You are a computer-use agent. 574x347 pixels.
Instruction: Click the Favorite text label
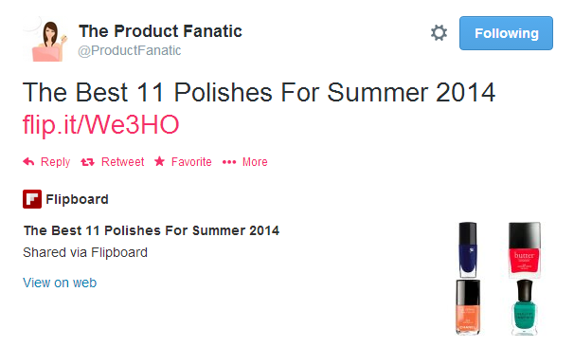(191, 162)
